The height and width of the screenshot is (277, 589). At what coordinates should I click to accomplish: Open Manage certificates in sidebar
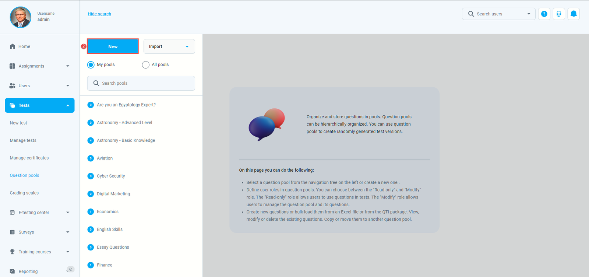(x=29, y=158)
